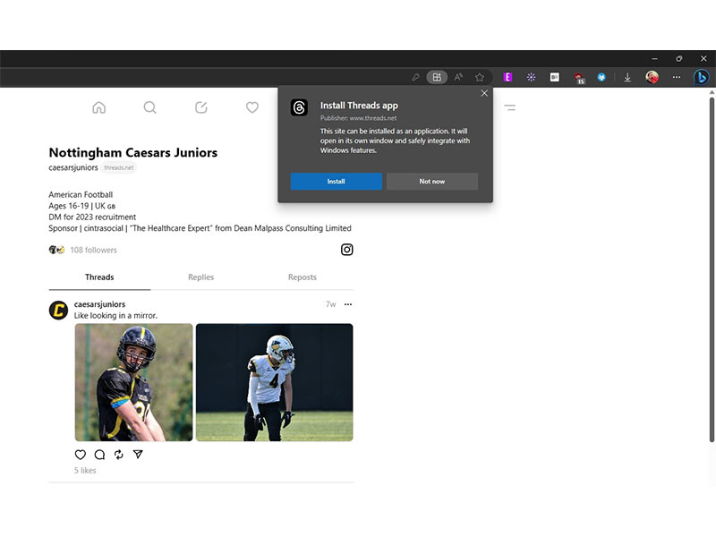The width and height of the screenshot is (716, 537).
Task: Click the Threads logo in install popup
Action: [299, 107]
